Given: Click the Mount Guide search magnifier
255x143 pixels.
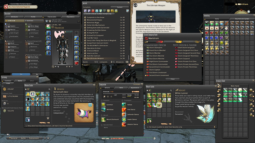Looking at the screenshot, I should pos(171,90).
